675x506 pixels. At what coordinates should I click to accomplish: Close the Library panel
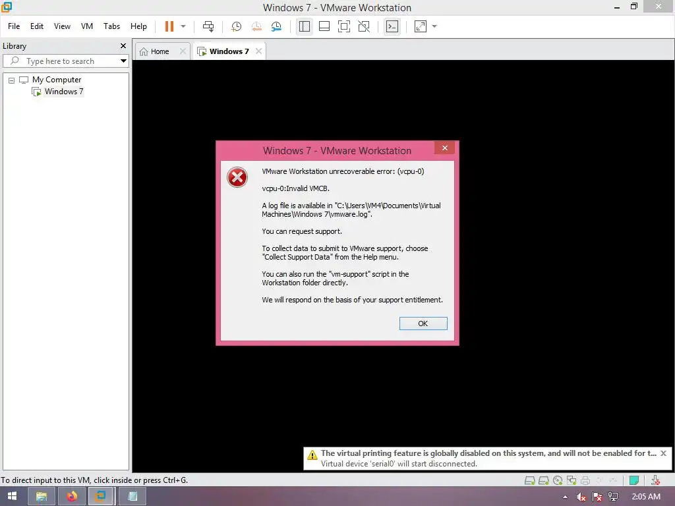tap(123, 45)
